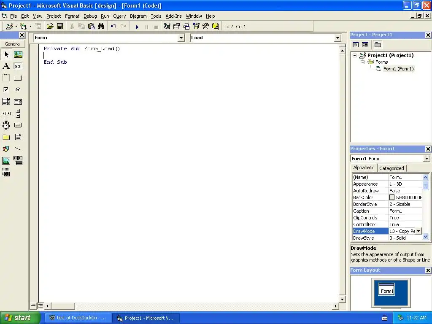
Task: Select the CheckBox control tool
Action: point(6,89)
